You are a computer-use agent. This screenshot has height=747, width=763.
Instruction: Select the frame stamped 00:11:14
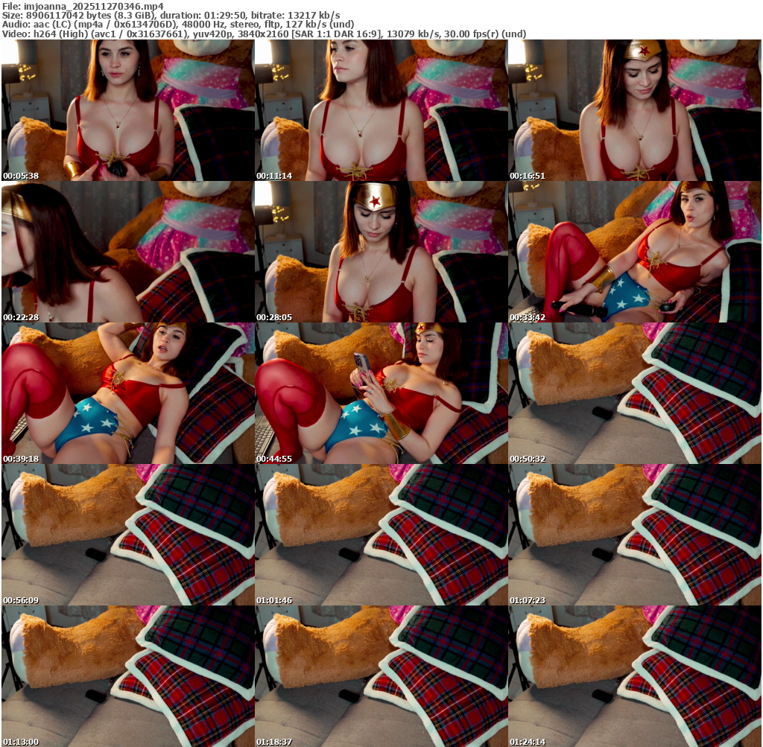point(381,110)
